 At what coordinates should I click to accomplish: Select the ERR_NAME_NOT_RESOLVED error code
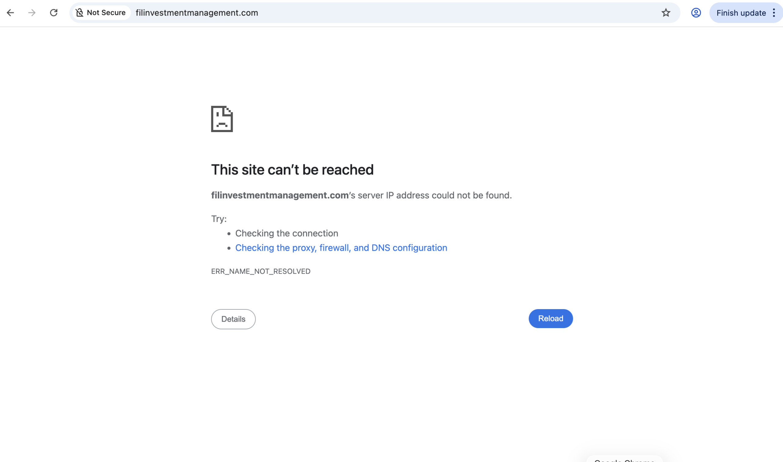[x=261, y=271]
